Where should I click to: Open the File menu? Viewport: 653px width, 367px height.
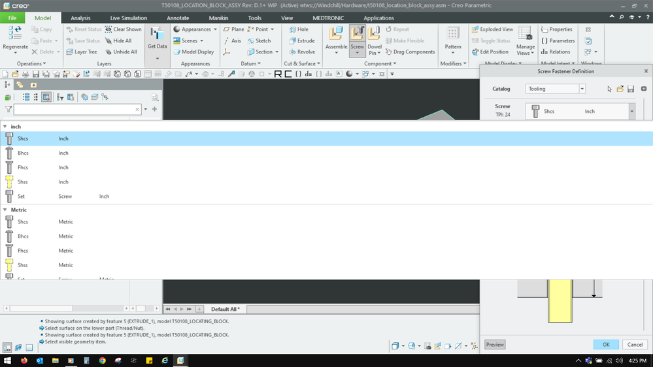coord(12,18)
